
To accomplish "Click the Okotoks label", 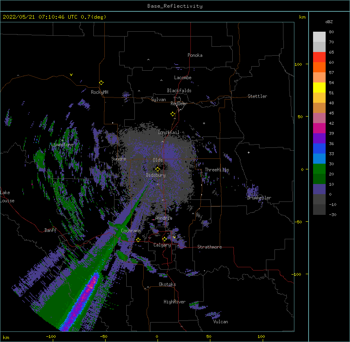I will coord(167,284).
